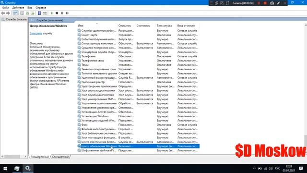
Task: Activate the recorder pencil drawing tool
Action: pyautogui.click(x=278, y=3)
